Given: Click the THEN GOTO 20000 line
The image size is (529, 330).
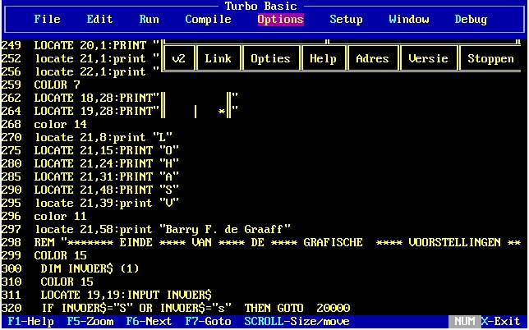Looking at the screenshot, I should click(x=176, y=309).
